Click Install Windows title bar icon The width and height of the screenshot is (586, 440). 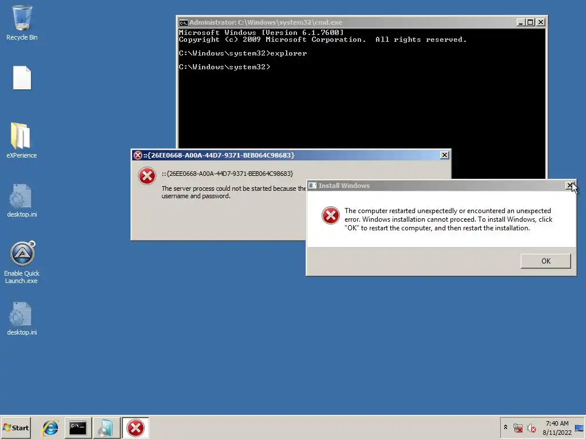click(312, 186)
